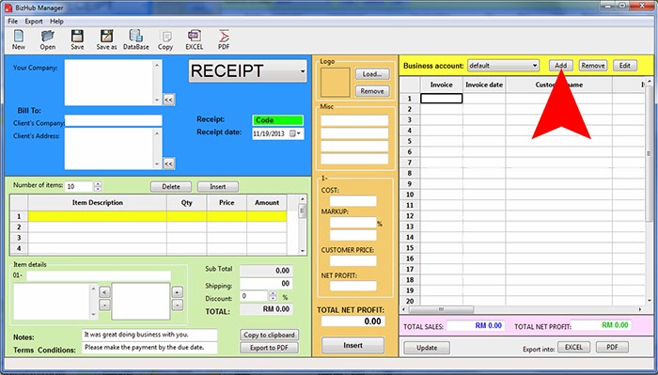The width and height of the screenshot is (658, 375).
Task: Click the logo preview box
Action: [x=336, y=83]
